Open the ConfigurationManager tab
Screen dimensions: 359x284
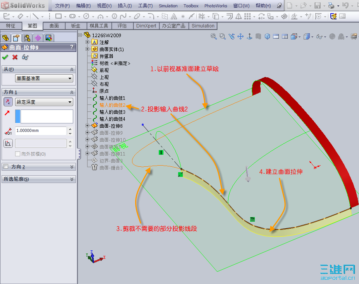click(x=27, y=38)
